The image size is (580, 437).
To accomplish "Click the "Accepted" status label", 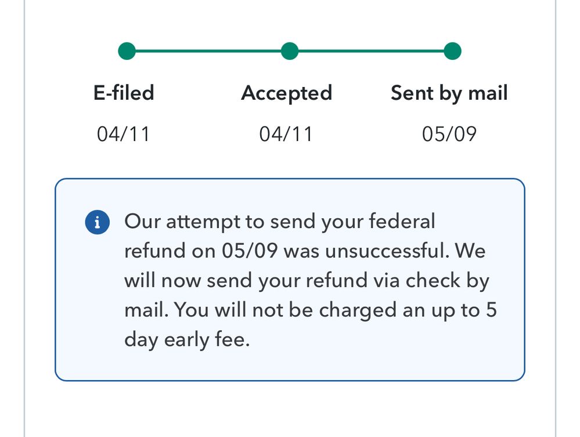I will coord(286,93).
